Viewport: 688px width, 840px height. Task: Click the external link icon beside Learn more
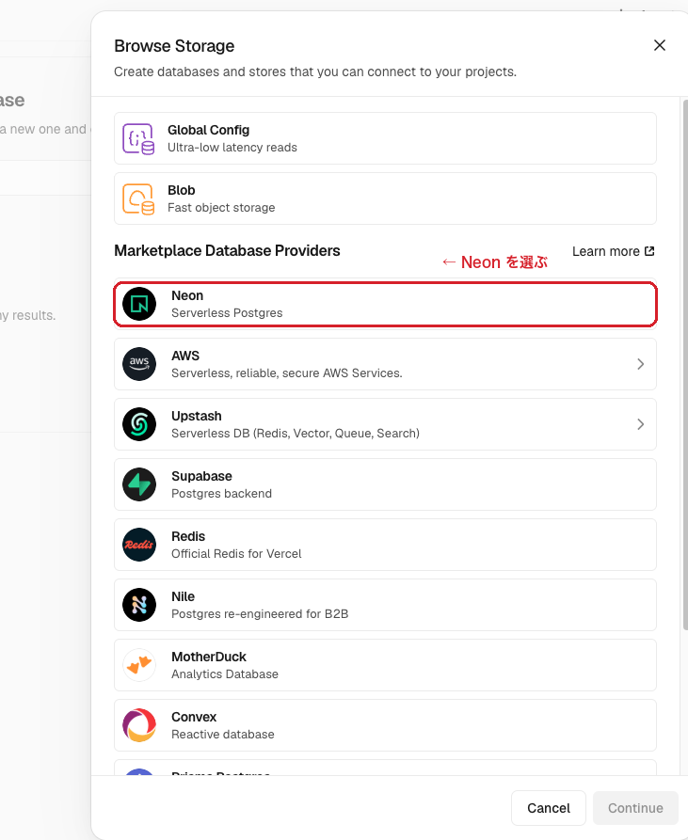649,251
